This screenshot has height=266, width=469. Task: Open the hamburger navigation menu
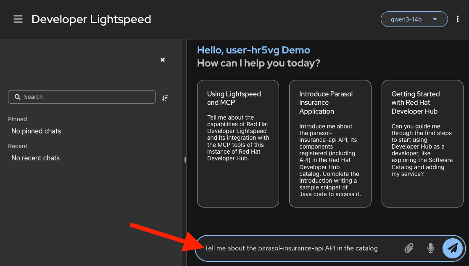[x=18, y=19]
